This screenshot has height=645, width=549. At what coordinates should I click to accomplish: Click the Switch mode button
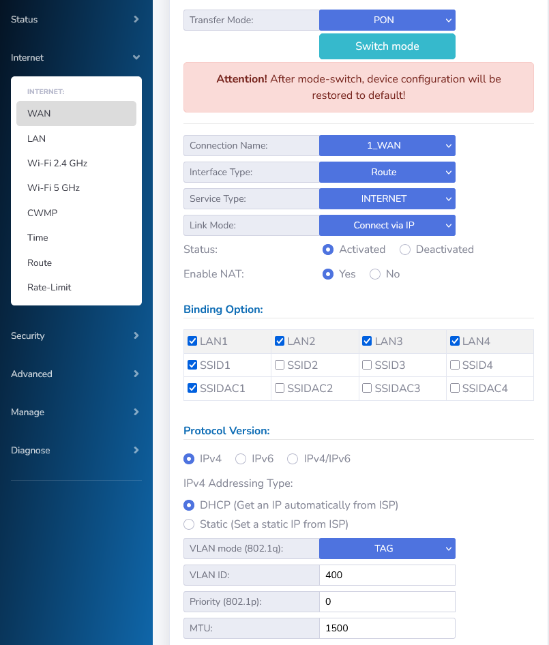(387, 46)
